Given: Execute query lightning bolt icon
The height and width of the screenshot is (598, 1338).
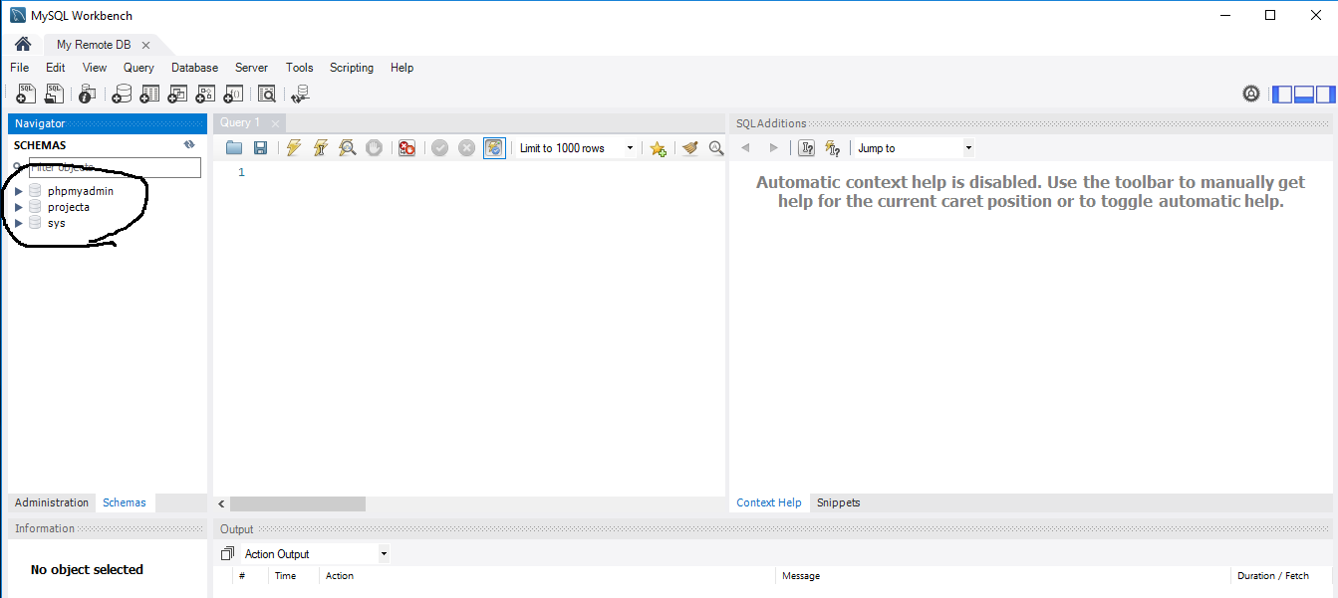Looking at the screenshot, I should pyautogui.click(x=294, y=148).
